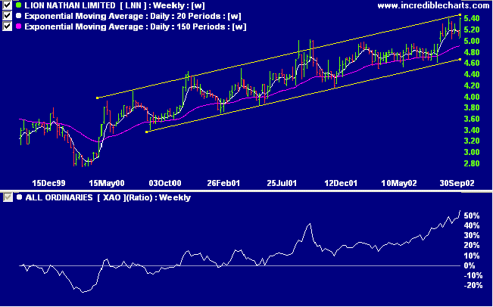Click the 4.60 price axis value
The height and width of the screenshot is (307, 493).
(472, 63)
